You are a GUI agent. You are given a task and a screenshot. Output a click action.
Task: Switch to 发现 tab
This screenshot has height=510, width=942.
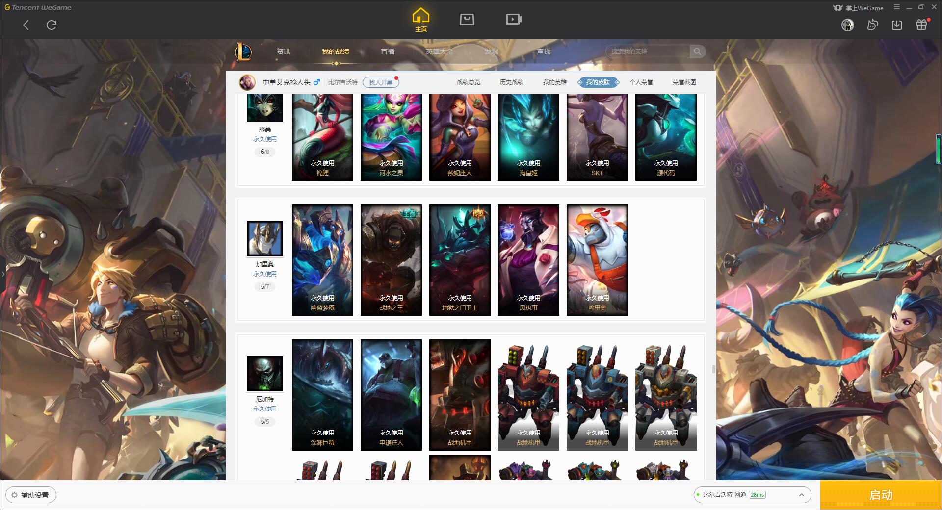coord(492,51)
